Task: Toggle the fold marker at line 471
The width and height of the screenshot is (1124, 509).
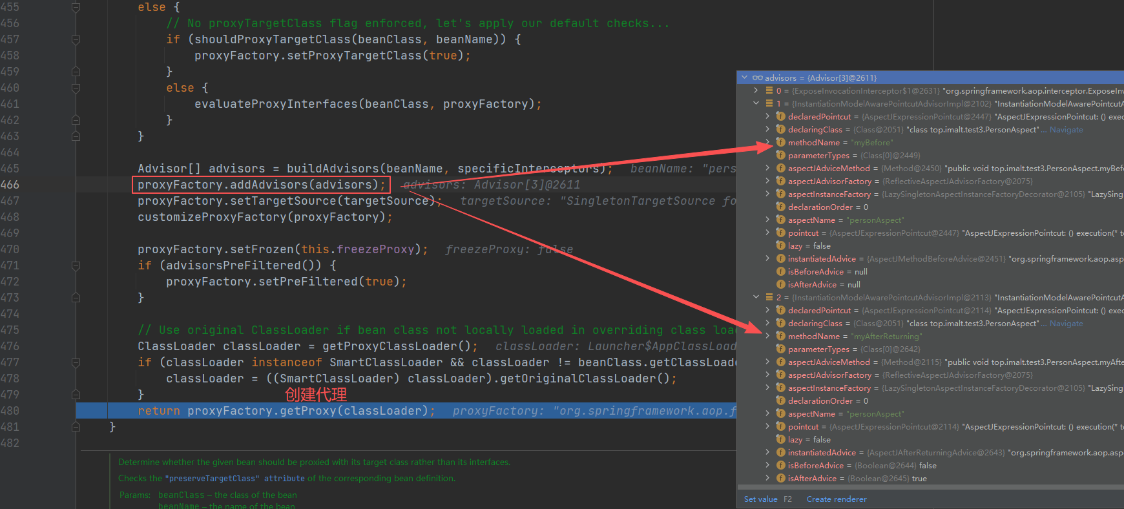Action: coord(76,265)
